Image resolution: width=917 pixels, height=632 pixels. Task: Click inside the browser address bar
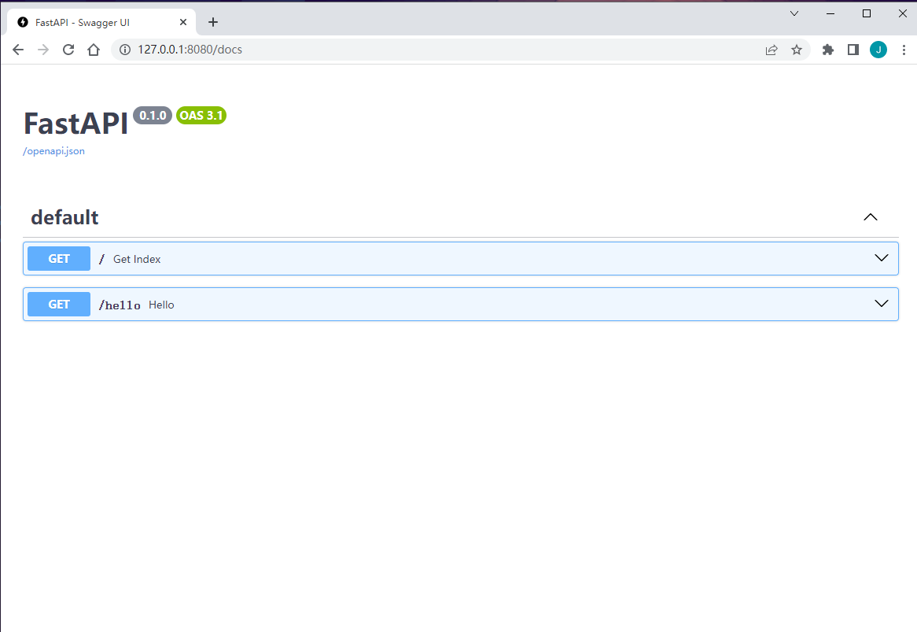315,49
